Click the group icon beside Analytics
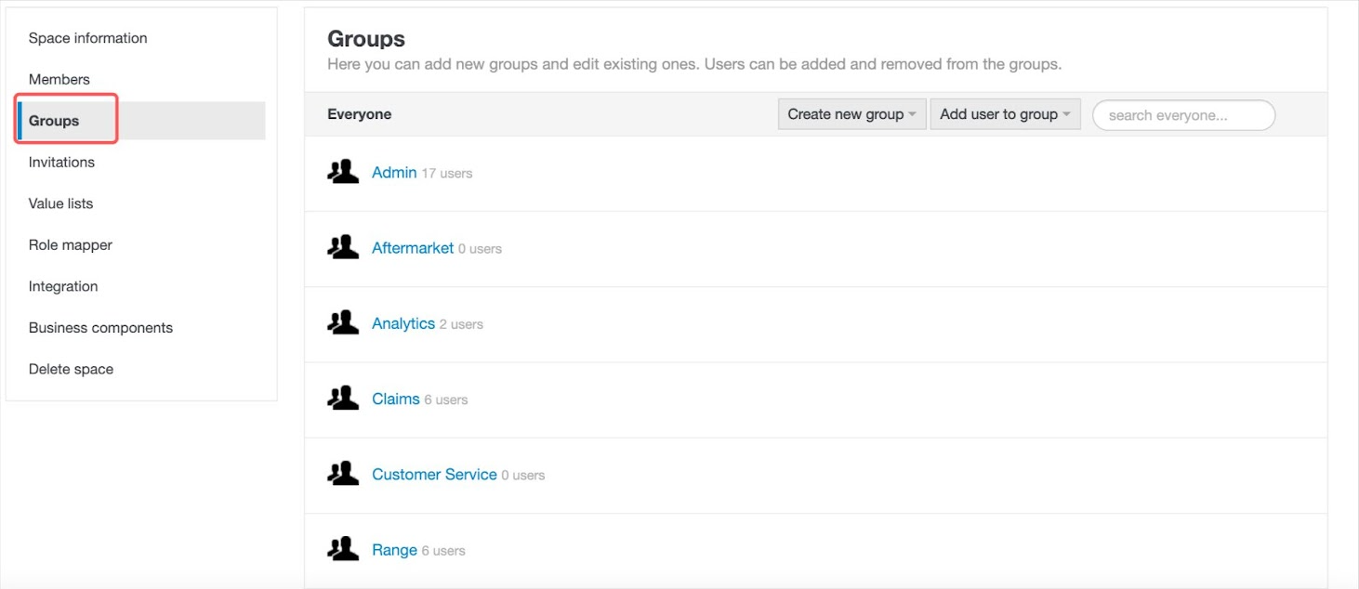The height and width of the screenshot is (589, 1359). click(x=341, y=321)
